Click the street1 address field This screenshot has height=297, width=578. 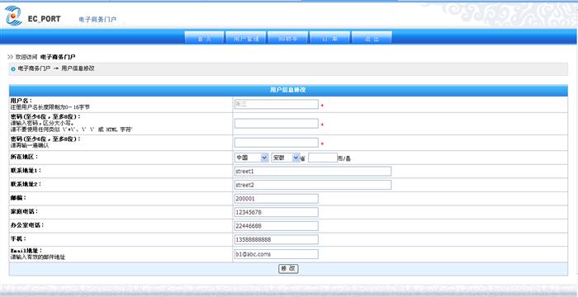[x=313, y=172]
